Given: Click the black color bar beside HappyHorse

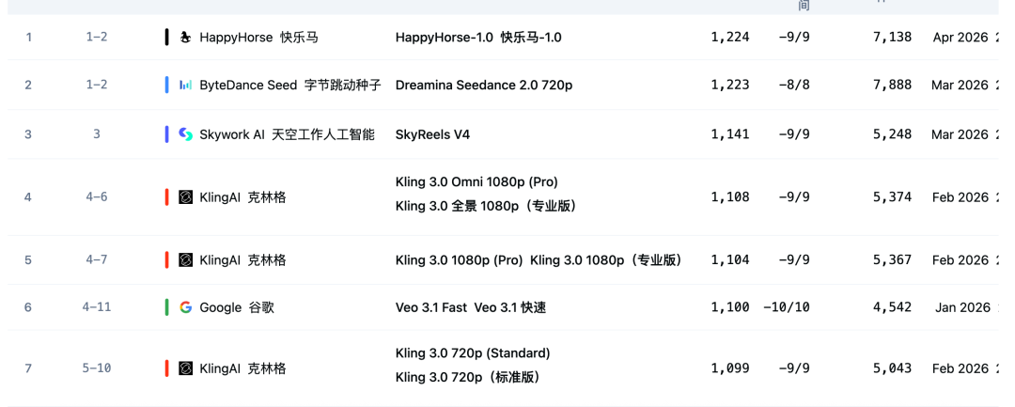Looking at the screenshot, I should tap(167, 38).
